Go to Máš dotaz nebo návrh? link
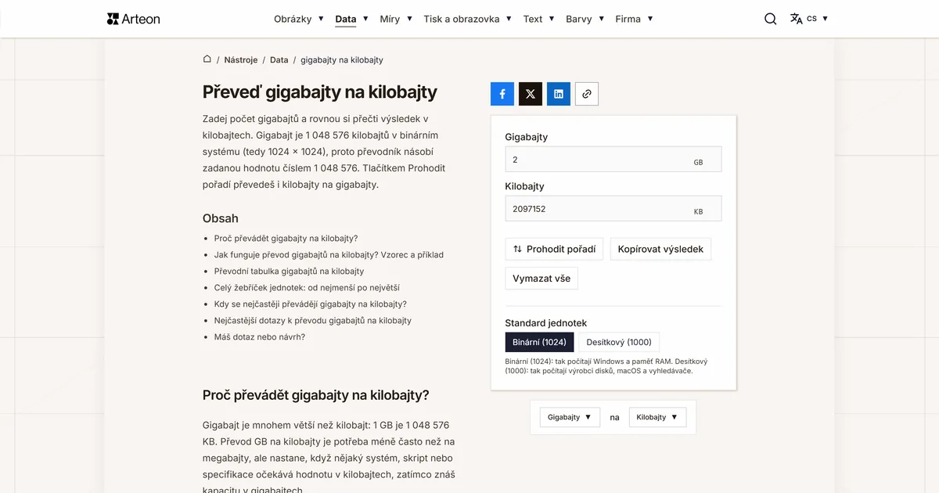This screenshot has width=939, height=493. pos(260,337)
